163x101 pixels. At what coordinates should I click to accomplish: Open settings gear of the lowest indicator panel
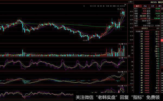122,86
